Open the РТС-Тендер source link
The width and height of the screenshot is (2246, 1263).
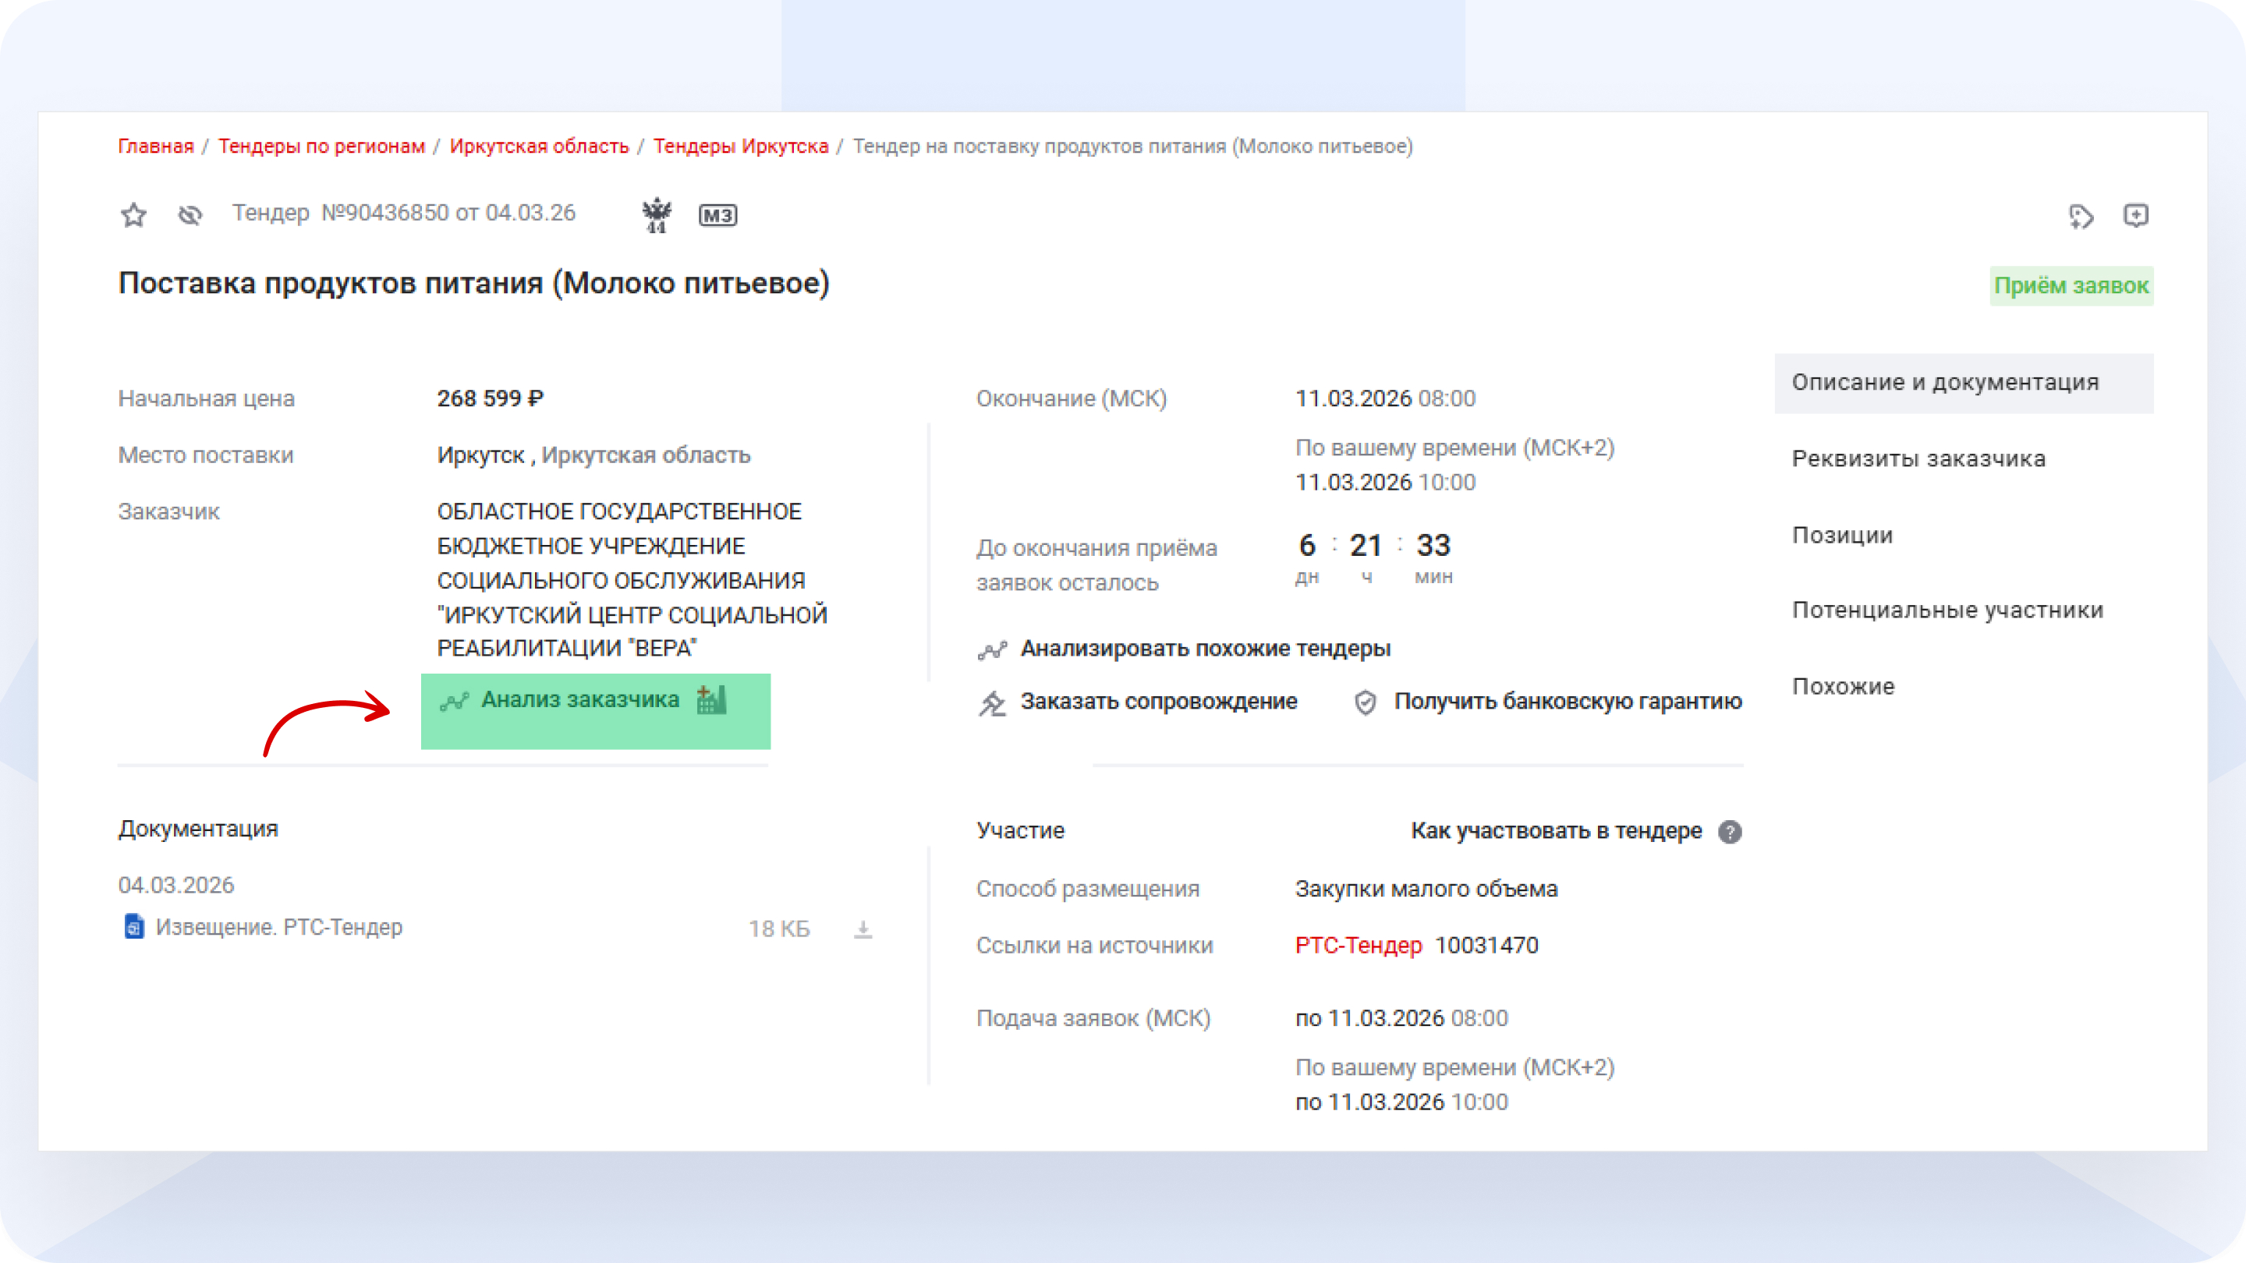pyautogui.click(x=1358, y=945)
